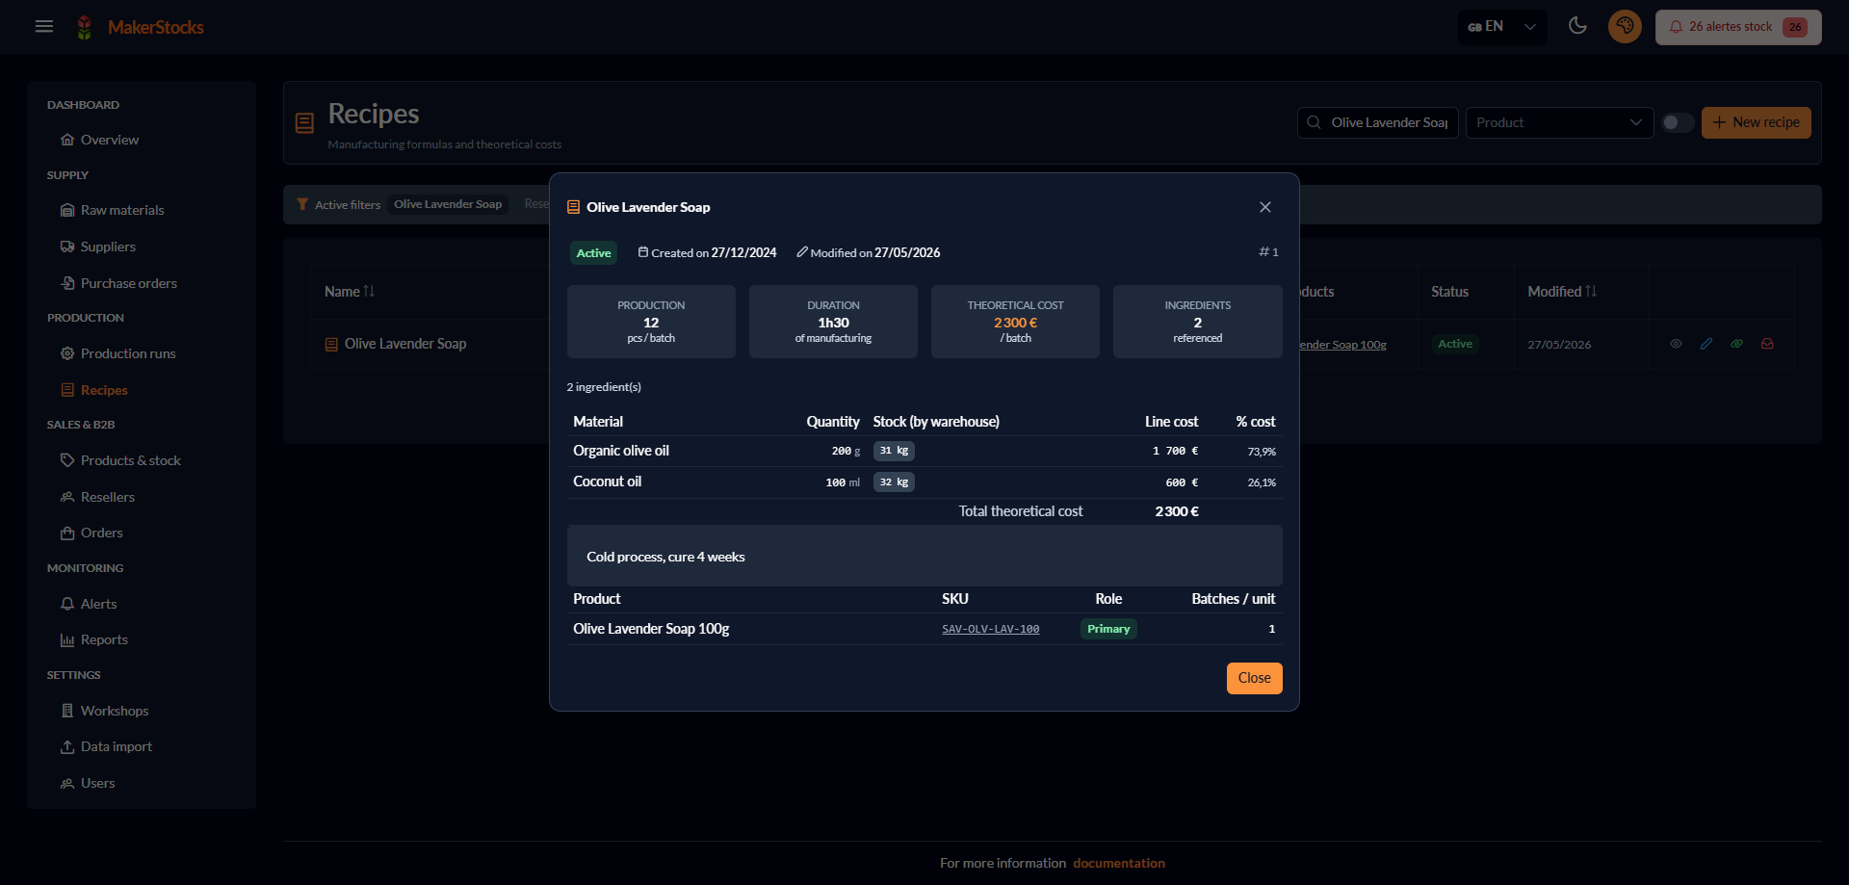
Task: View recipe with the eye icon
Action: point(1676,344)
